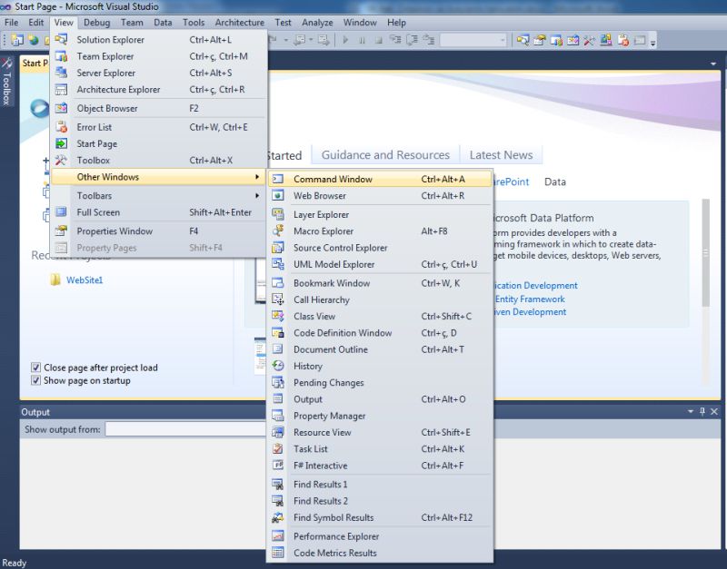The height and width of the screenshot is (569, 727).
Task: Open the WebSite1 recent project link
Action: (85, 280)
